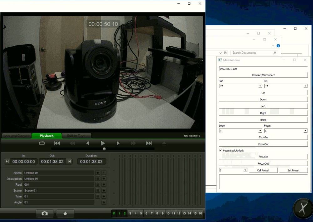Click the plus icon in Reel row

pos(104,185)
